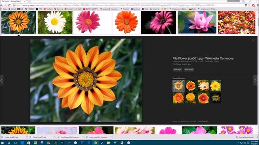Open the View more related images tile
This screenshot has width=259, height=145.
coord(215,98)
